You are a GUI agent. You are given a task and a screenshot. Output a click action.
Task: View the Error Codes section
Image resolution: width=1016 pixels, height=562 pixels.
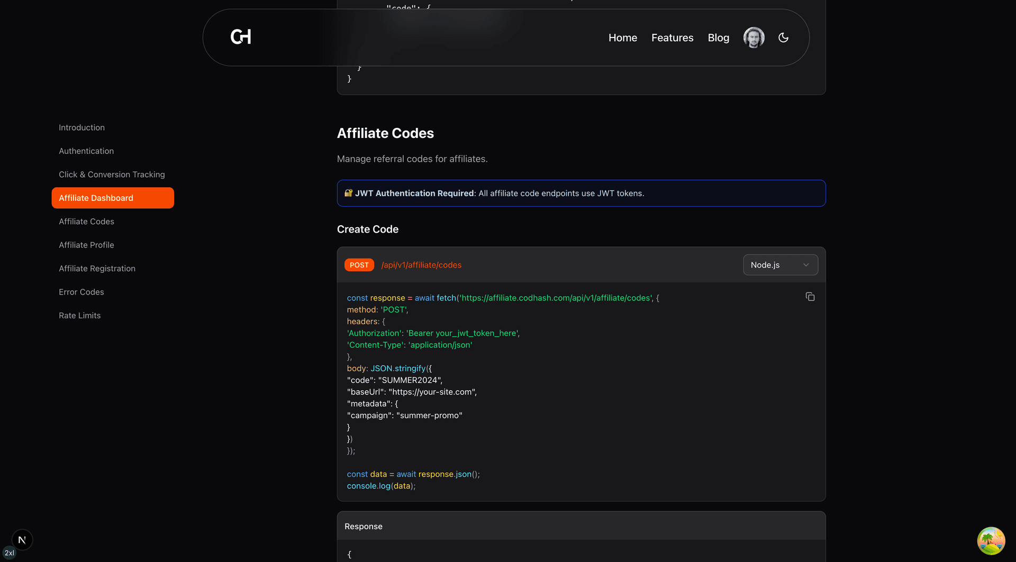pos(81,292)
